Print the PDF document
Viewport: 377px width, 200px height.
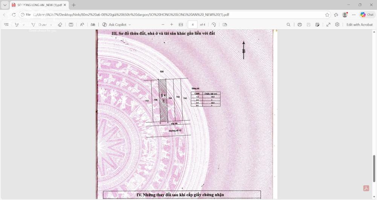299,24
